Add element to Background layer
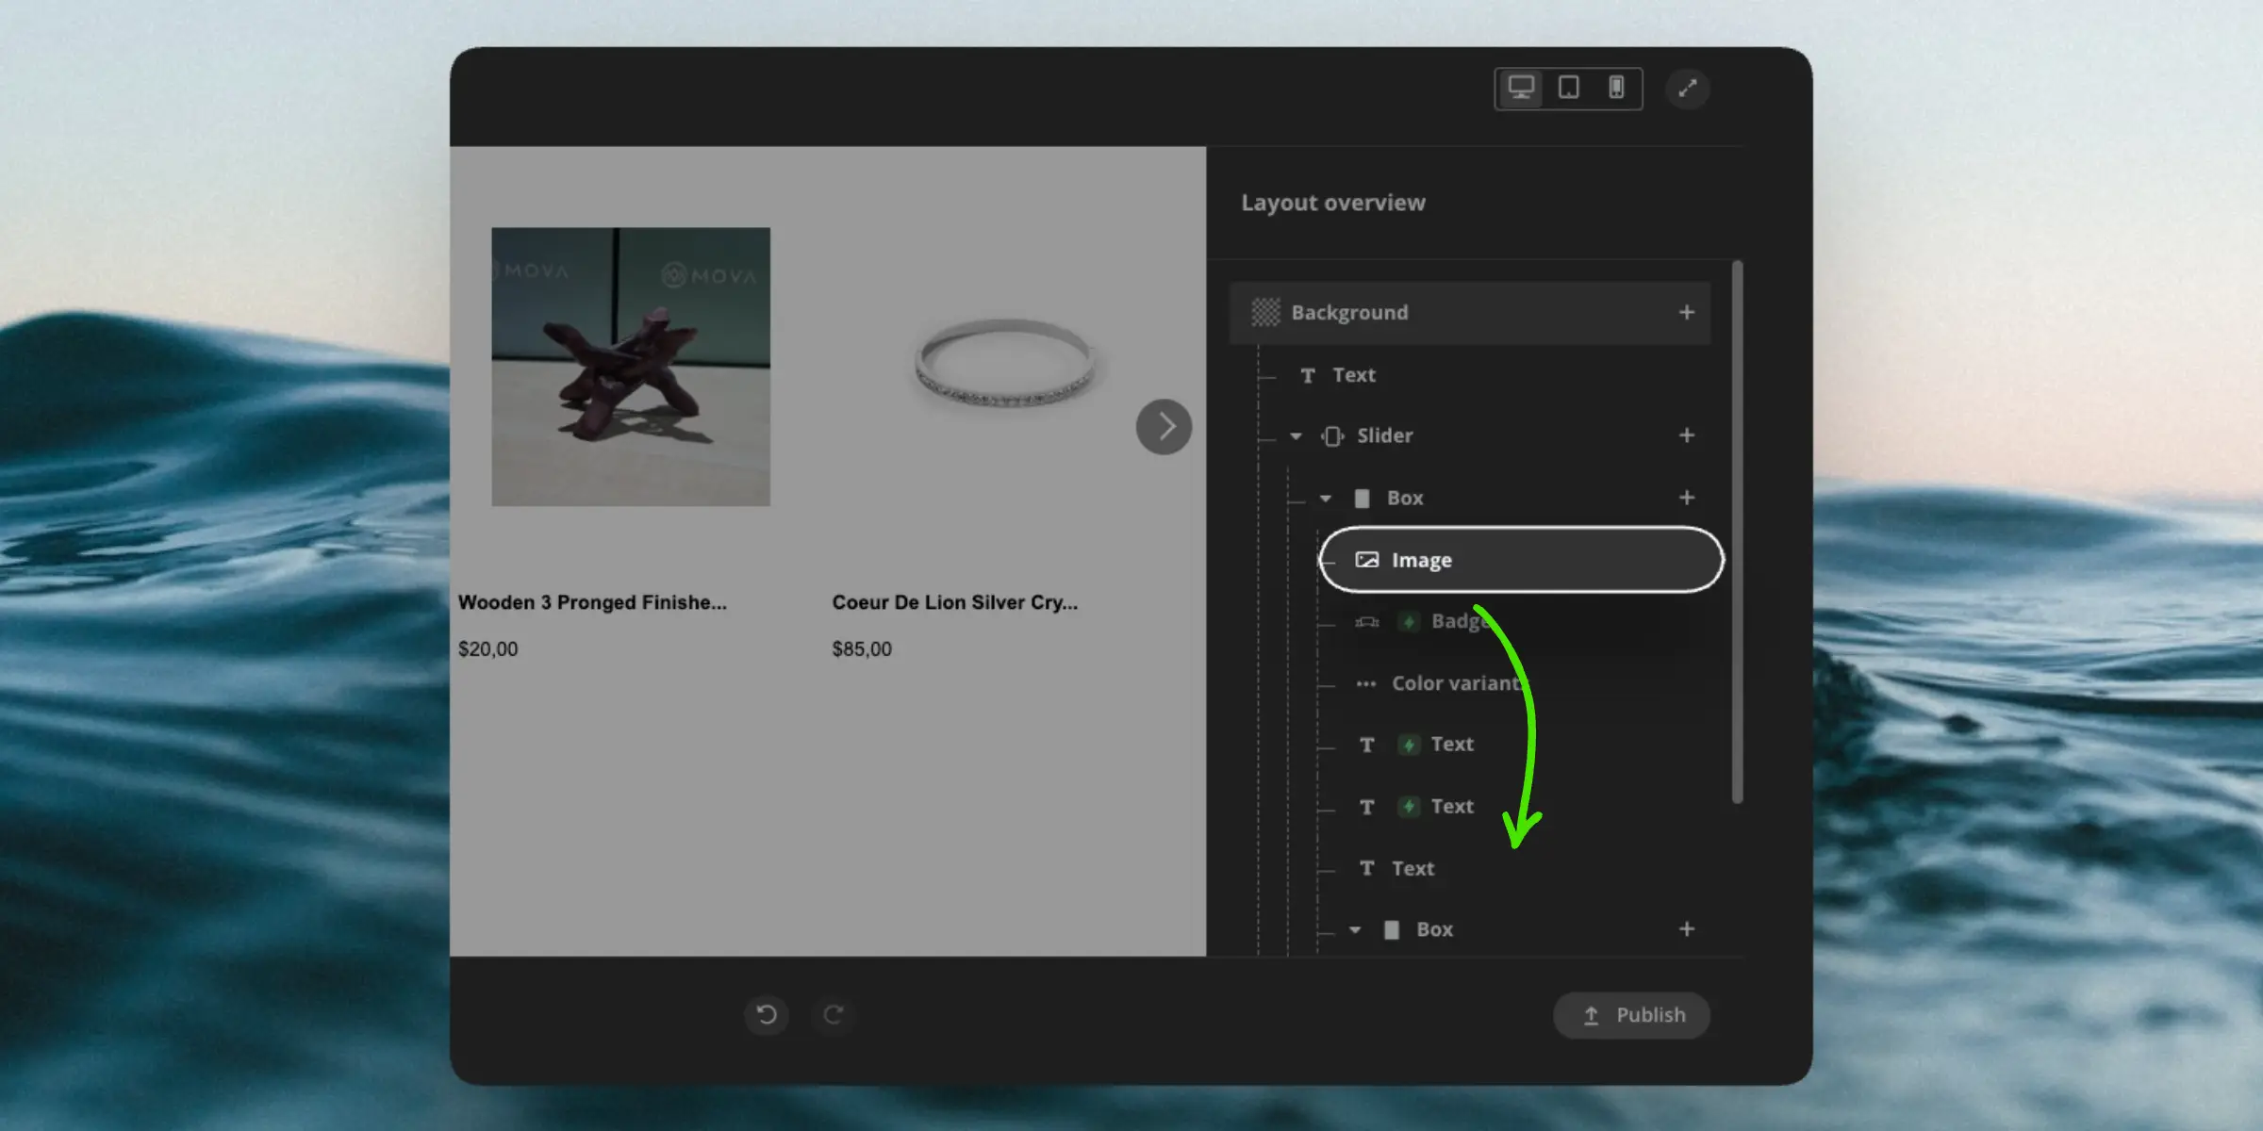Screen dimensions: 2263x1131 [1686, 312]
